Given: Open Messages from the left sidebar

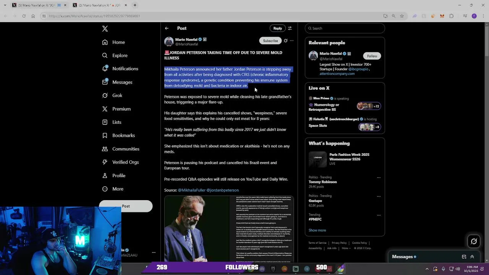Looking at the screenshot, I should tap(117, 82).
